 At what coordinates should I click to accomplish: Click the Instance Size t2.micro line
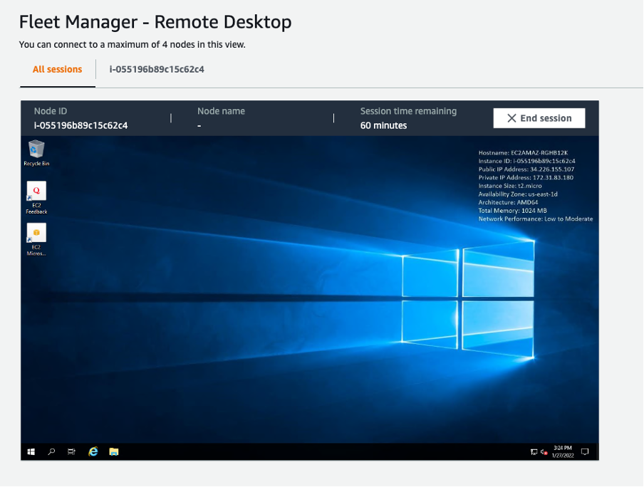[509, 186]
